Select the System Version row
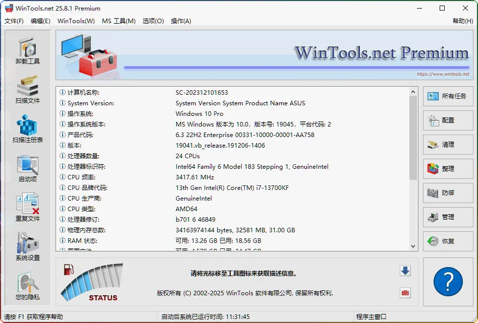 tap(233, 103)
